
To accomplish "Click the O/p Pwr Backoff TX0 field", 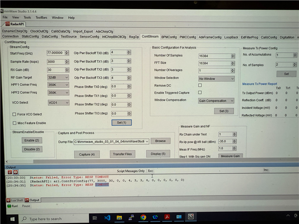I will click(119, 52).
